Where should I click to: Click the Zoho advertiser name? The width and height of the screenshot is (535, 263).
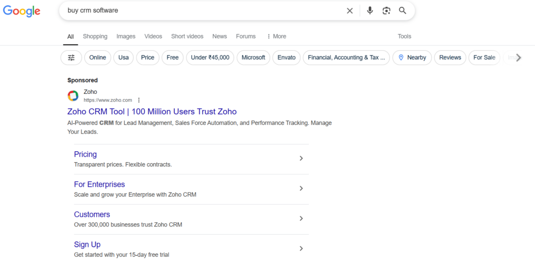[90, 92]
